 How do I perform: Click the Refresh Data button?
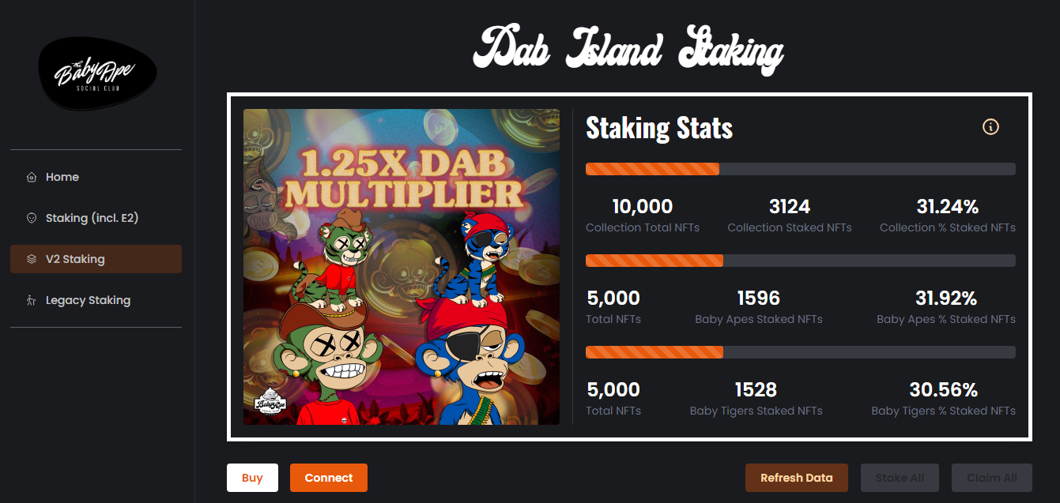tap(797, 478)
